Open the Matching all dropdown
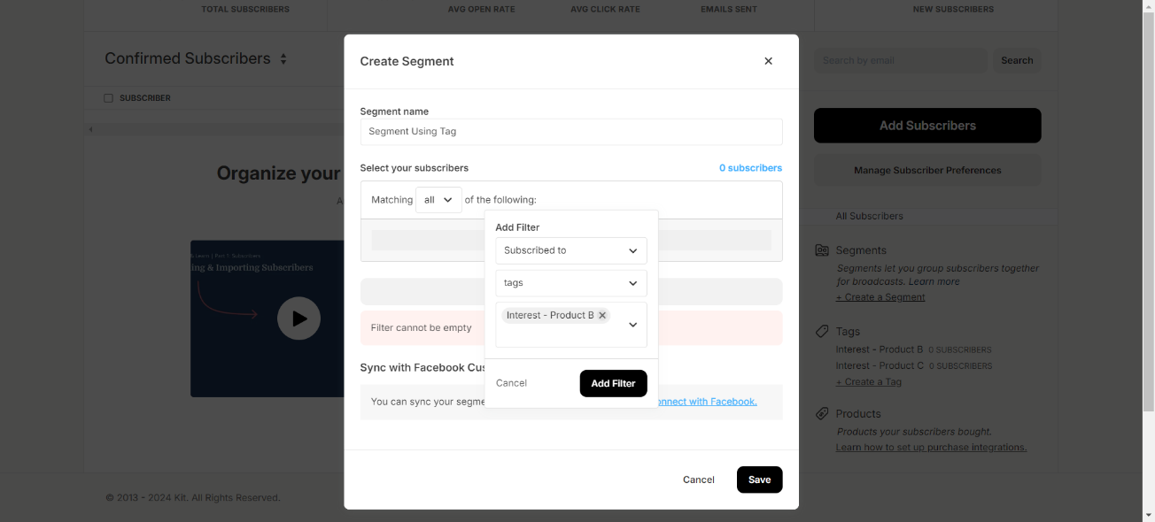Viewport: 1155px width, 522px height. [x=438, y=200]
